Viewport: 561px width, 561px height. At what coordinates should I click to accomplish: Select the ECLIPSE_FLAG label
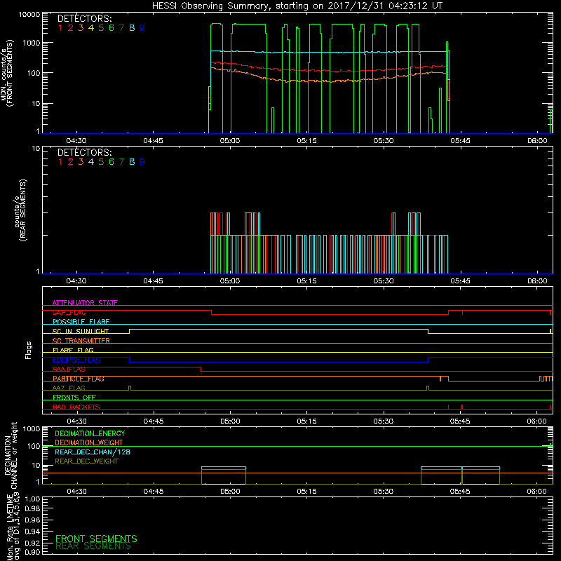tap(77, 360)
